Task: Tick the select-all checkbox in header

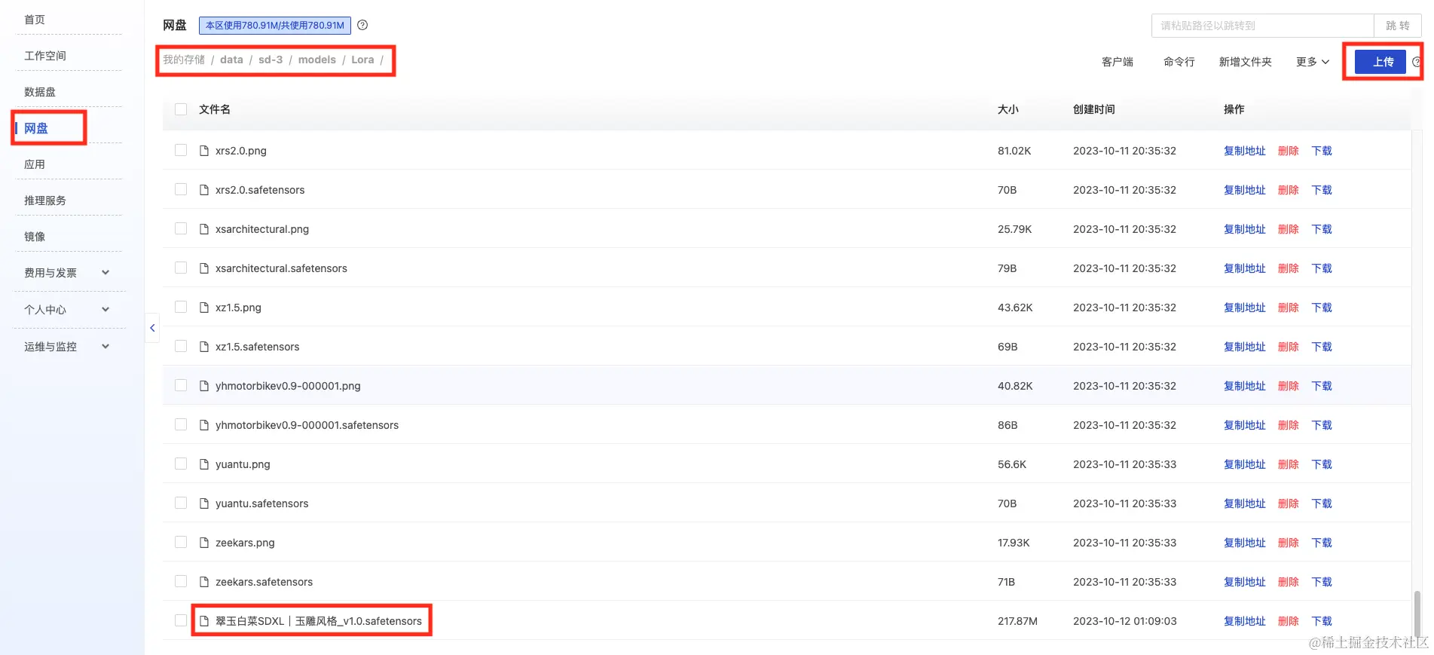Action: point(181,109)
